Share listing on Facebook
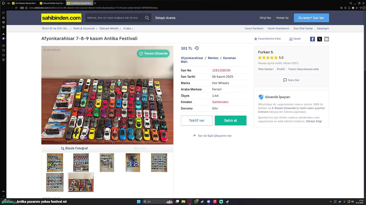The image size is (366, 205). pyautogui.click(x=313, y=39)
